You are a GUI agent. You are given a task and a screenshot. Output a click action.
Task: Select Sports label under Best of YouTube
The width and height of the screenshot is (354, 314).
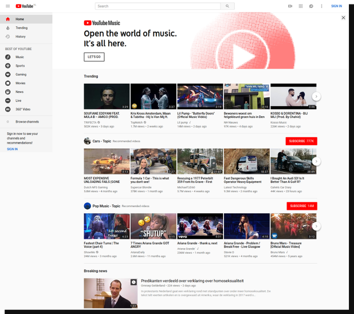20,66
